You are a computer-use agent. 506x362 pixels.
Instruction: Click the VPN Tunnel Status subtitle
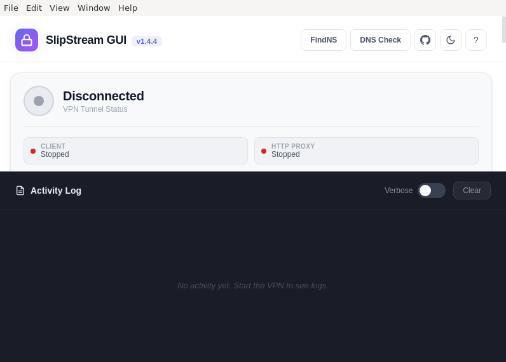[x=95, y=109]
